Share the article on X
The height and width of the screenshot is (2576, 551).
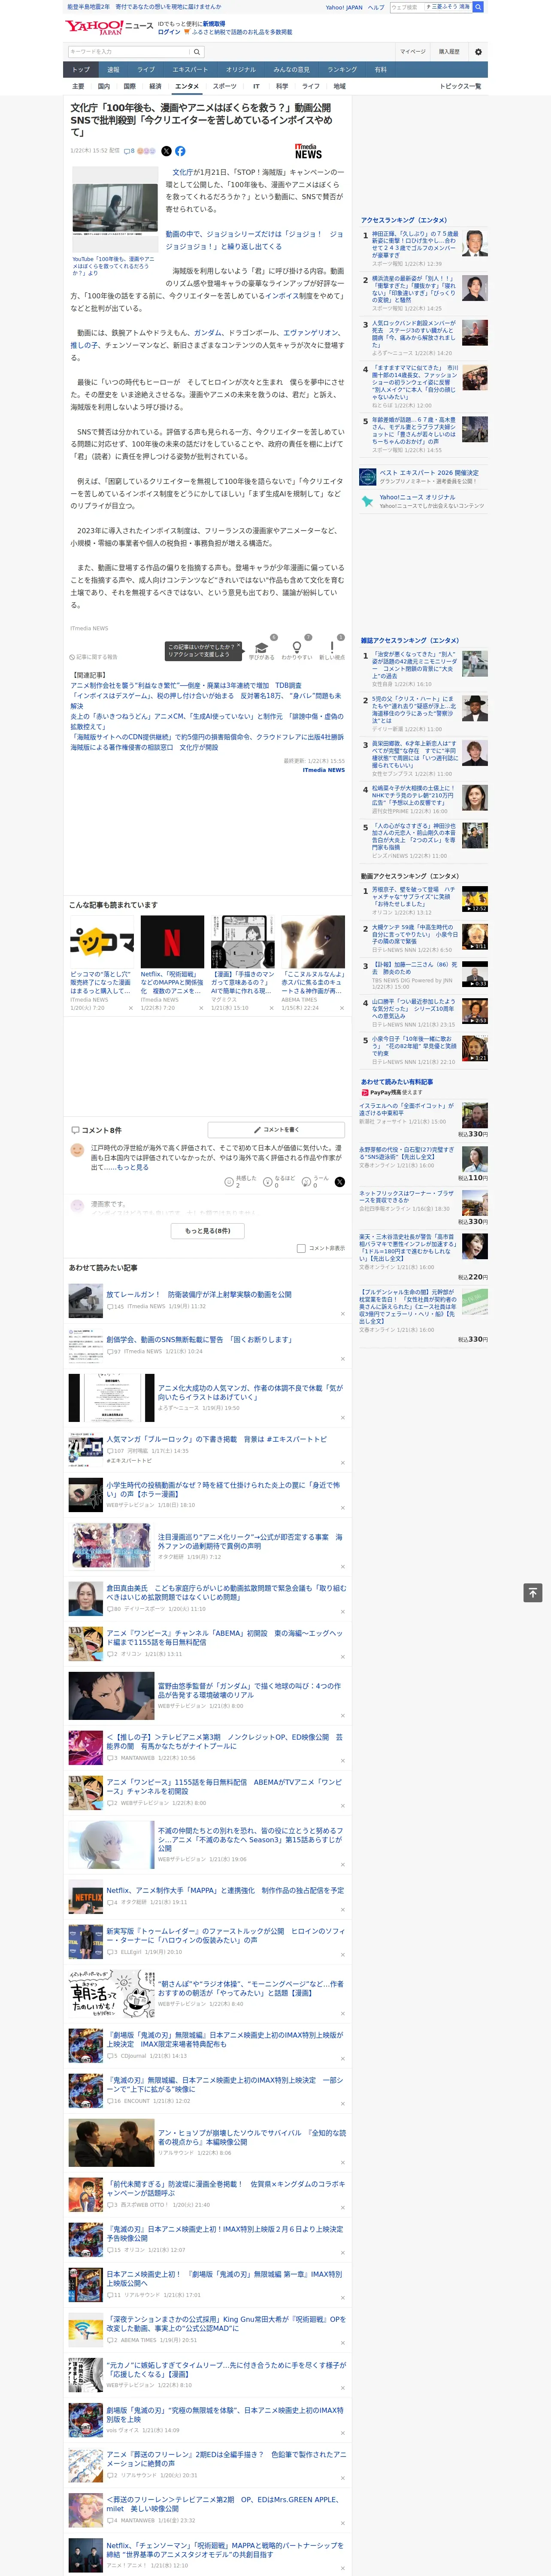click(x=166, y=151)
